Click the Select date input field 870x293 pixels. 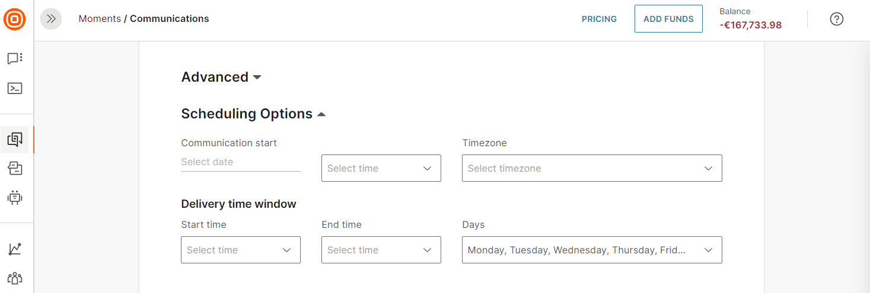(240, 162)
